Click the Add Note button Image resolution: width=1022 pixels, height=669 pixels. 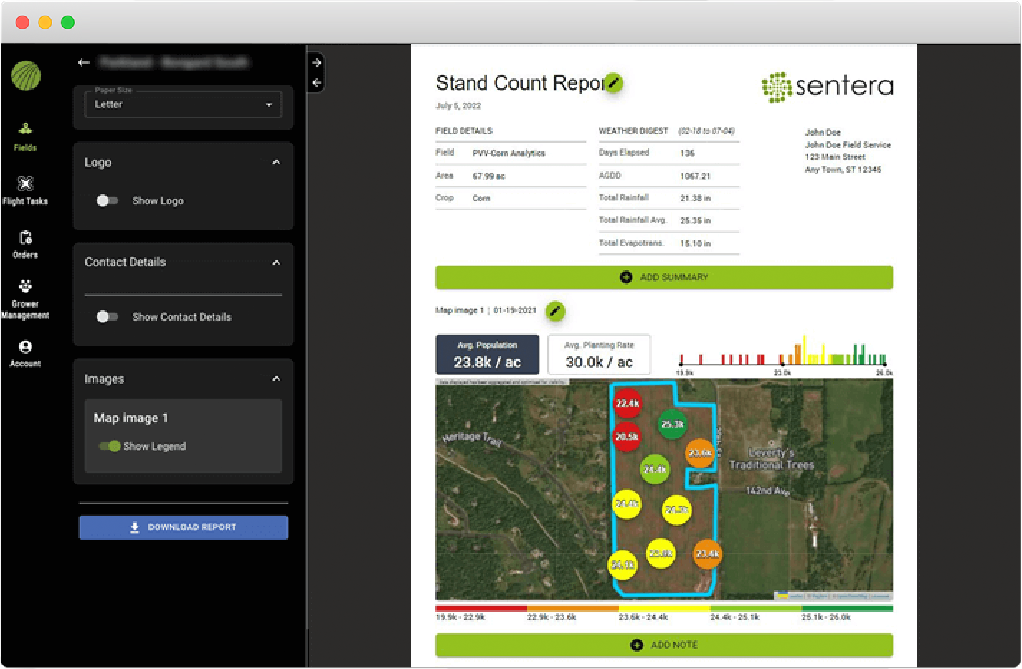click(x=664, y=645)
